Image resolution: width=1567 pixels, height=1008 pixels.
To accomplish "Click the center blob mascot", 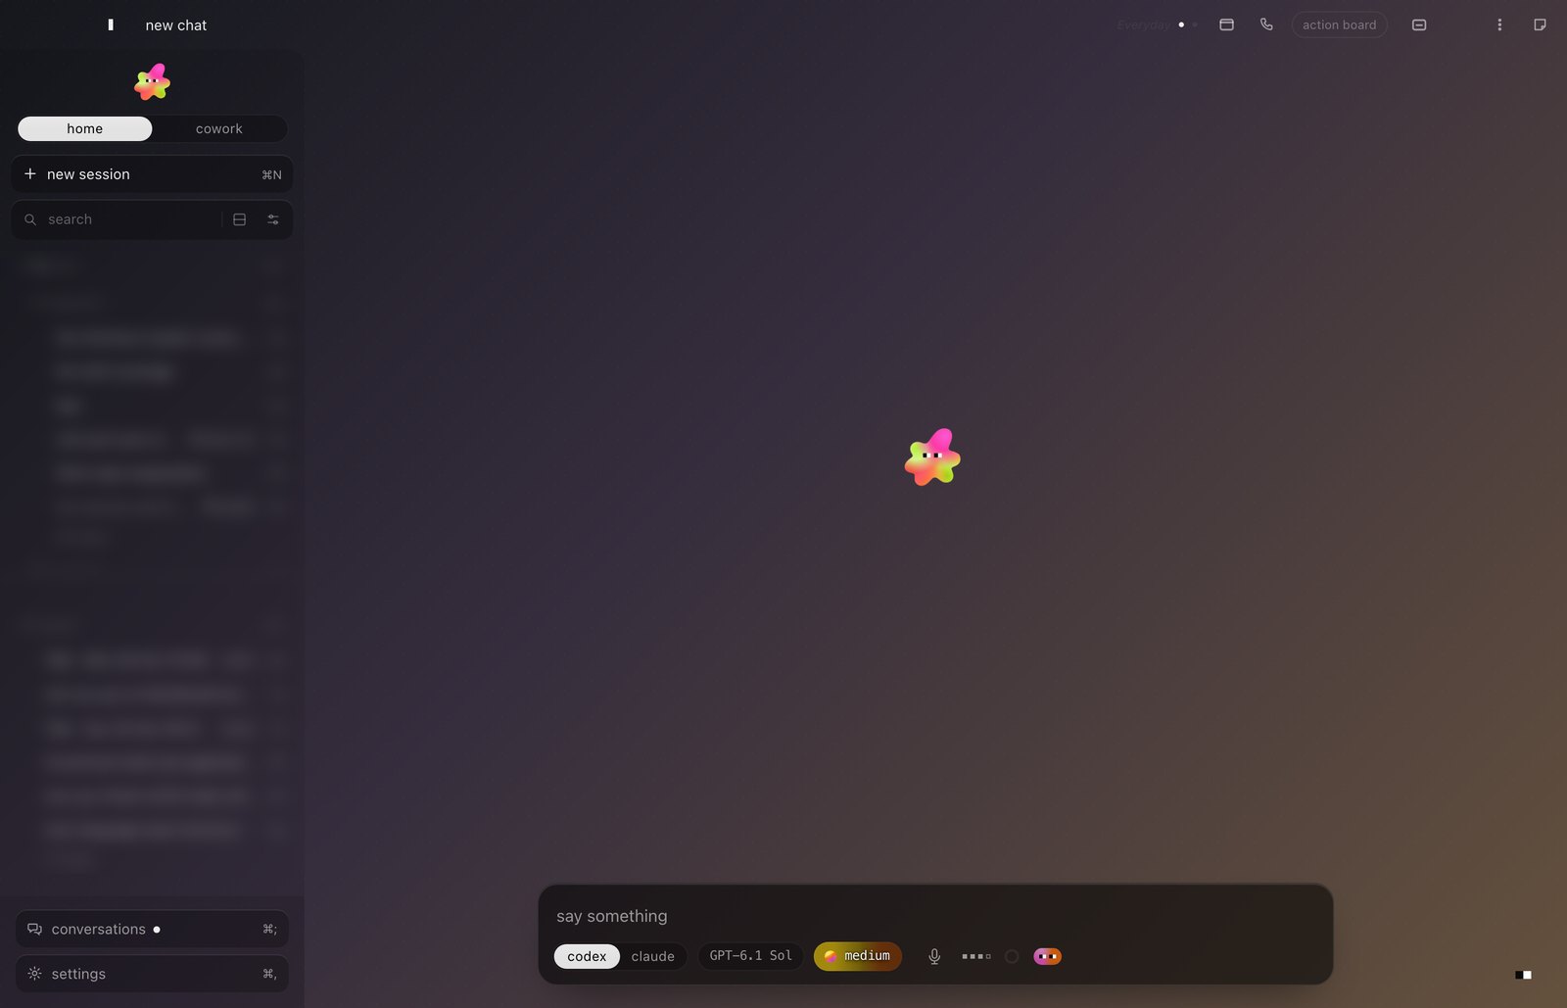I will 932,457.
